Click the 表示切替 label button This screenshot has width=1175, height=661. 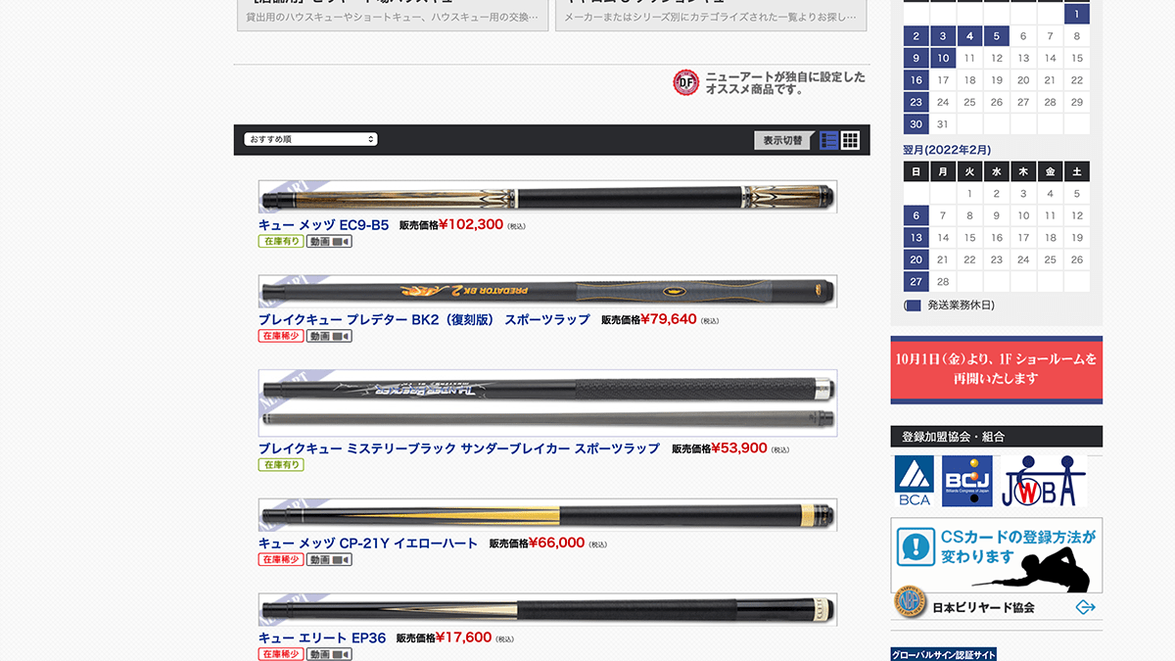(782, 140)
